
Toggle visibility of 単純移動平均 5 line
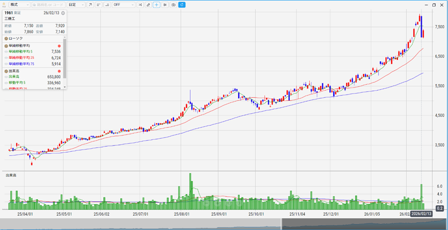[6, 51]
